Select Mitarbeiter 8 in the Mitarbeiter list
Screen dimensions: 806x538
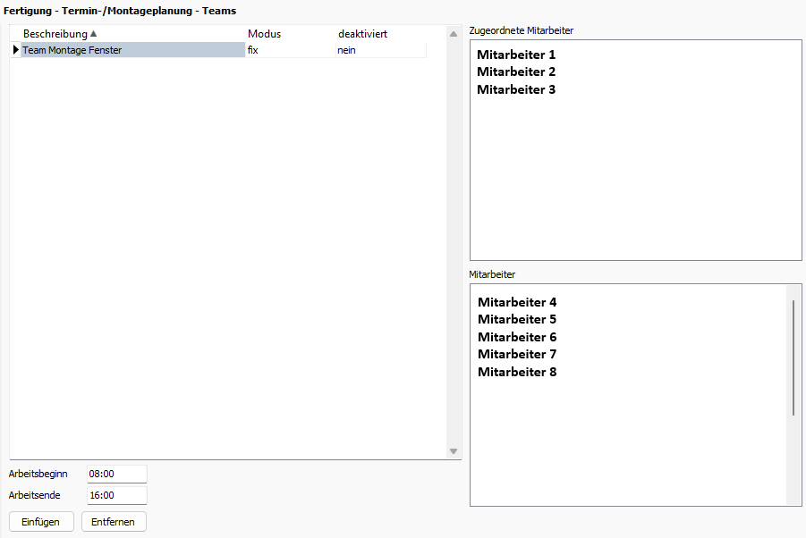click(x=517, y=372)
